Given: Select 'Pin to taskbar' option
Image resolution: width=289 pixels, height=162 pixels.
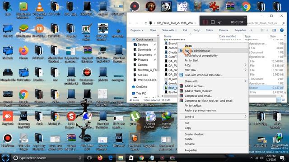Looking at the screenshot, I should click(x=193, y=106).
